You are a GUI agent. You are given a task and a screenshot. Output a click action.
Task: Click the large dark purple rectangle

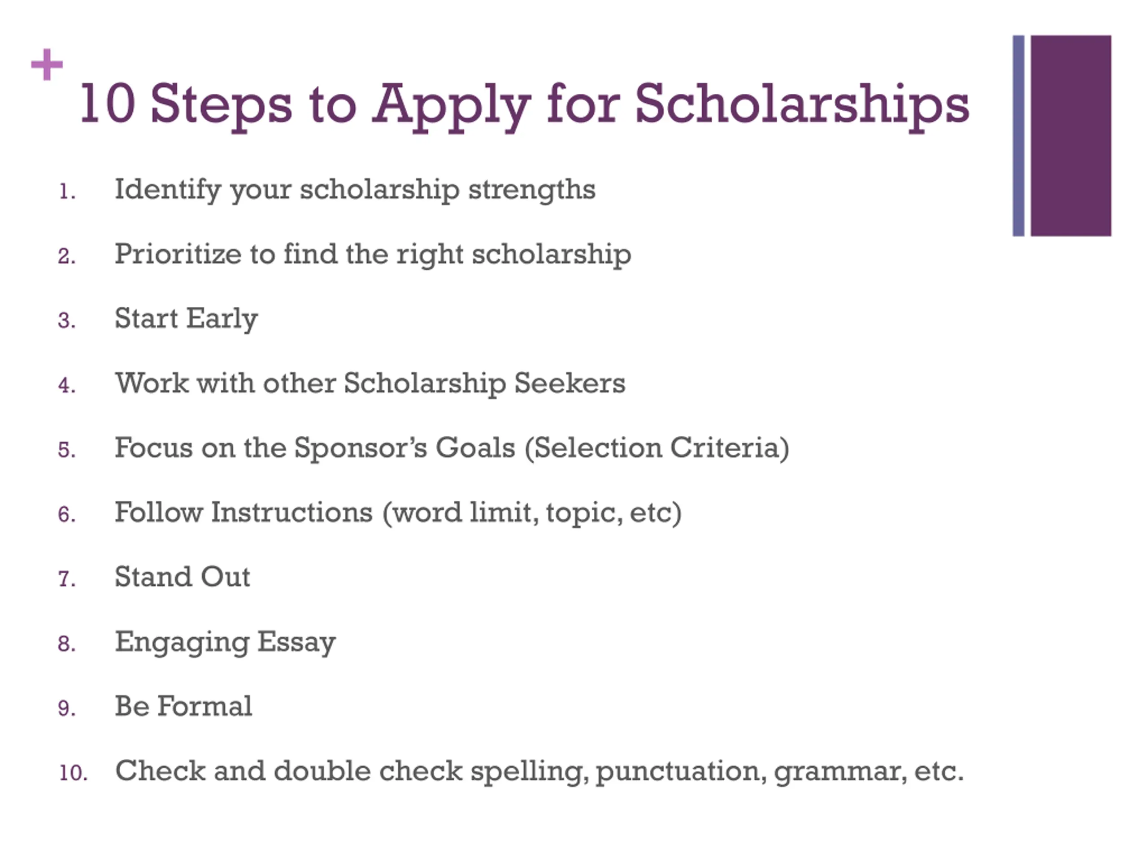pos(1070,135)
